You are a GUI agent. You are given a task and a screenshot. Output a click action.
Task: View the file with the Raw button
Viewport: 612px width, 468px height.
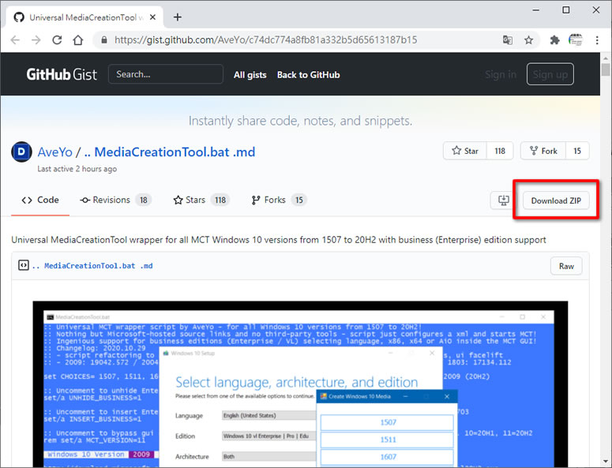click(566, 266)
